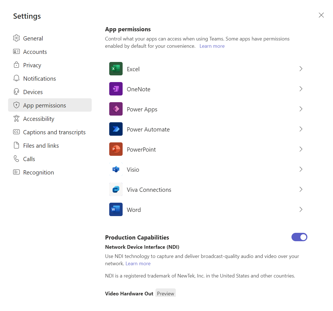Turn off the Production Capabilities NDI toggle
The image size is (333, 311).
[299, 237]
